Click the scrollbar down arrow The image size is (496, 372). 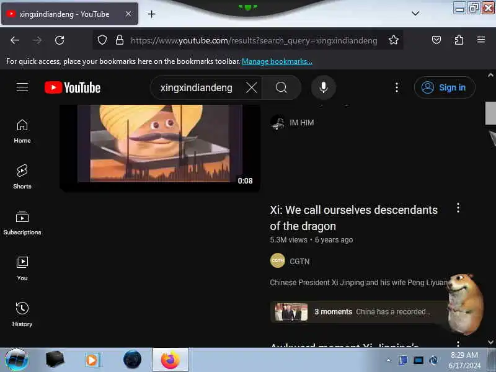coord(490,342)
